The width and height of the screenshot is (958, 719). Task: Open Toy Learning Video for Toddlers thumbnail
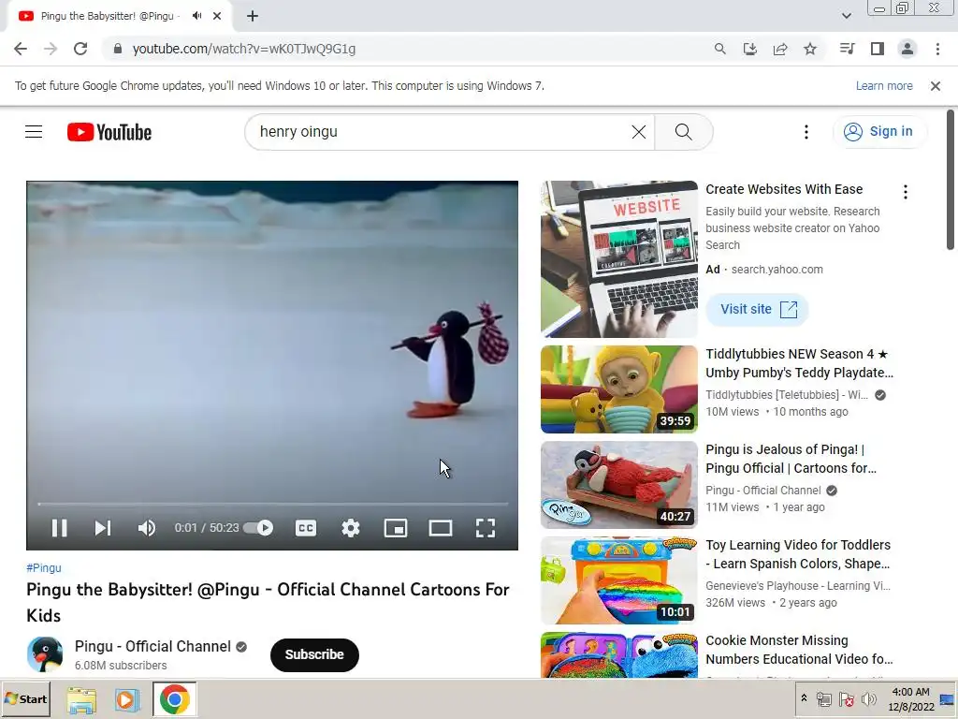[619, 580]
